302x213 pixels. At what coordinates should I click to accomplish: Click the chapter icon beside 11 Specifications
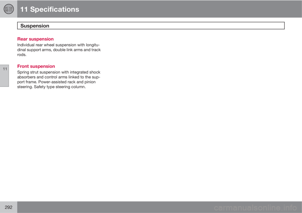point(9,9)
